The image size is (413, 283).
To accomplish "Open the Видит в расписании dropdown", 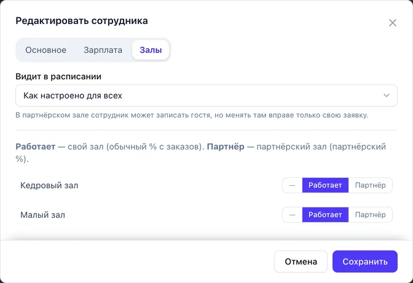I will pos(206,95).
